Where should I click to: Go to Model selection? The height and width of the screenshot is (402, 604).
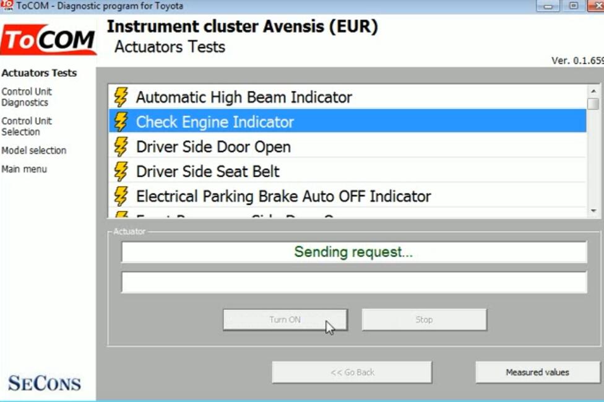[x=33, y=151]
